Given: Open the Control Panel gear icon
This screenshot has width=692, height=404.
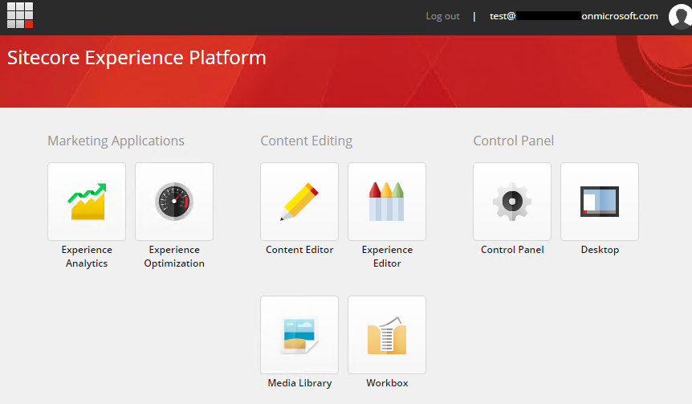Looking at the screenshot, I should pyautogui.click(x=512, y=202).
